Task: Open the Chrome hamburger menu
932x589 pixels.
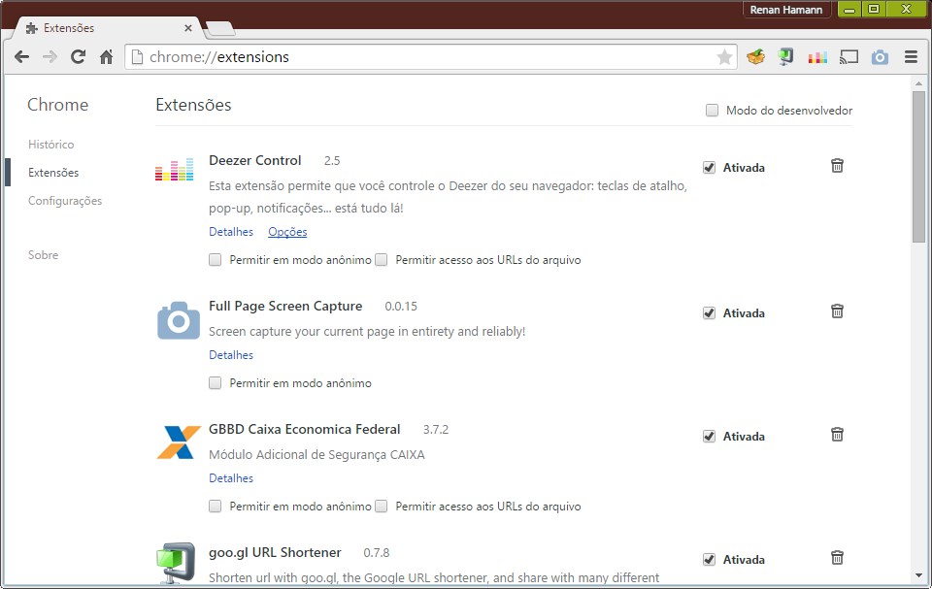Action: (911, 57)
